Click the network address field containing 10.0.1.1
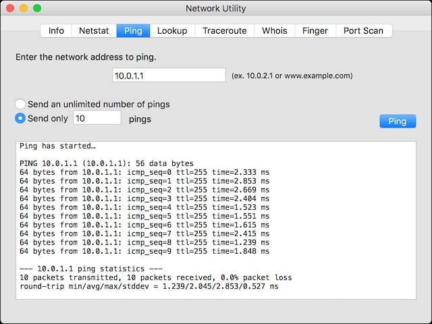Screen dimensions: 432x324 tap(169, 76)
